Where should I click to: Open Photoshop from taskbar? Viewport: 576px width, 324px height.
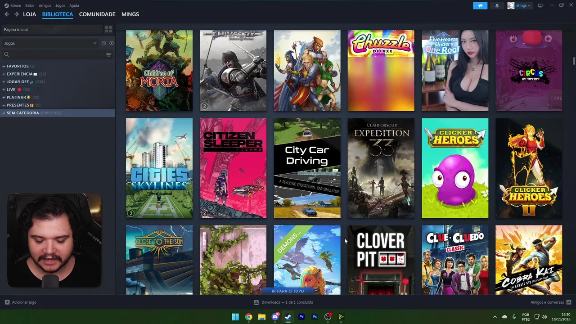click(x=315, y=317)
